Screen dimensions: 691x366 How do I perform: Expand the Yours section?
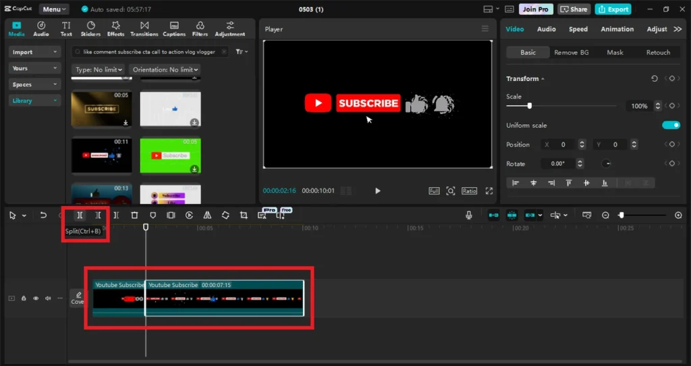(x=34, y=68)
